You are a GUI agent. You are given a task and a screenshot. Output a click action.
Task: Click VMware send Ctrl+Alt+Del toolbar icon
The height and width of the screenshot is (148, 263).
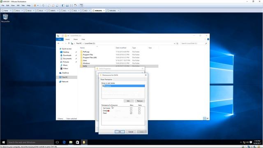click(x=43, y=5)
